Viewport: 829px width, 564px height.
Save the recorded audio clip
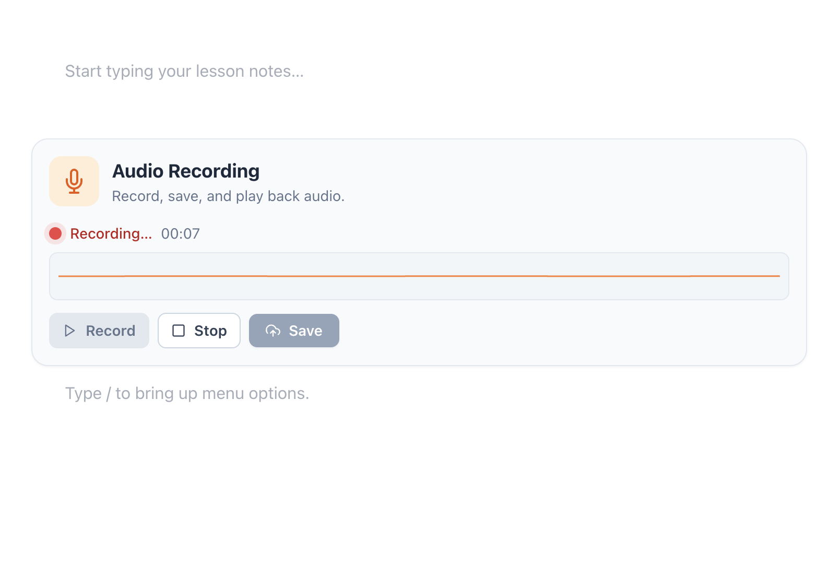pos(294,331)
